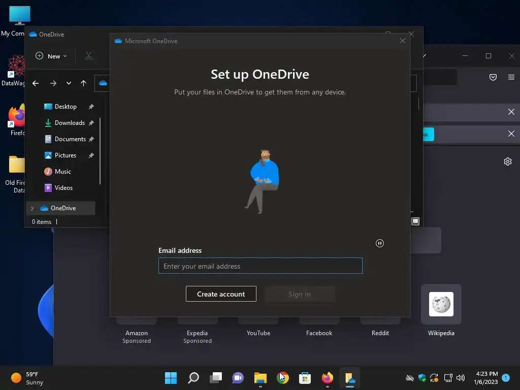Click the OneDrive cloud icon in address bar
The image size is (520, 390).
pyautogui.click(x=103, y=83)
